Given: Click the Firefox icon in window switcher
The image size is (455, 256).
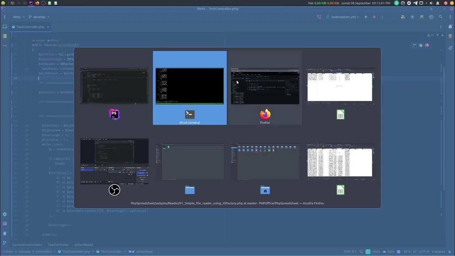Looking at the screenshot, I should 265,114.
